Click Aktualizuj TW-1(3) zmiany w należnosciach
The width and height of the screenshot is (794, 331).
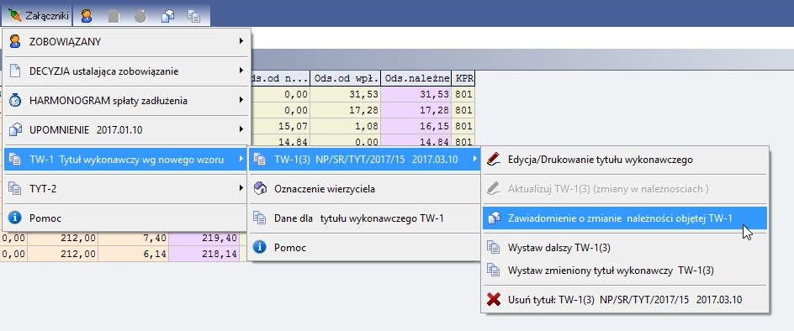point(625,189)
